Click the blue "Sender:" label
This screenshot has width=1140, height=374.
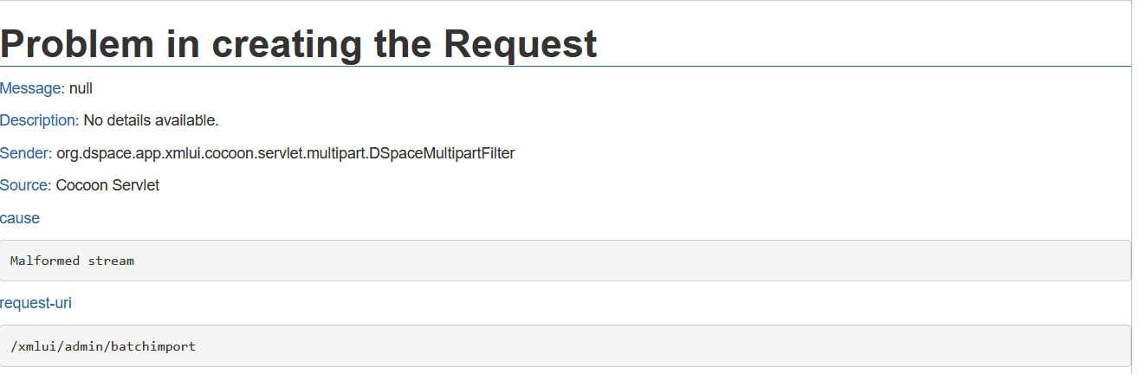tap(26, 153)
